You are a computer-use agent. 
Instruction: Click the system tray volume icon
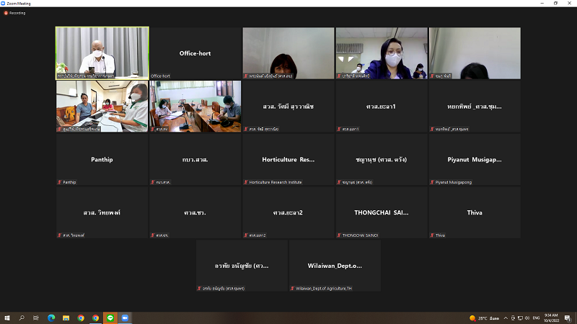point(528,318)
